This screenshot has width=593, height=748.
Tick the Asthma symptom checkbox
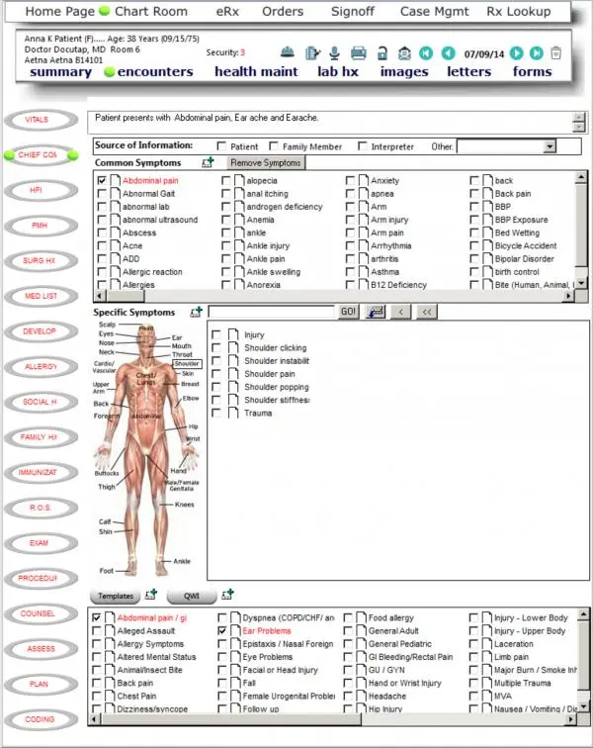(x=350, y=272)
